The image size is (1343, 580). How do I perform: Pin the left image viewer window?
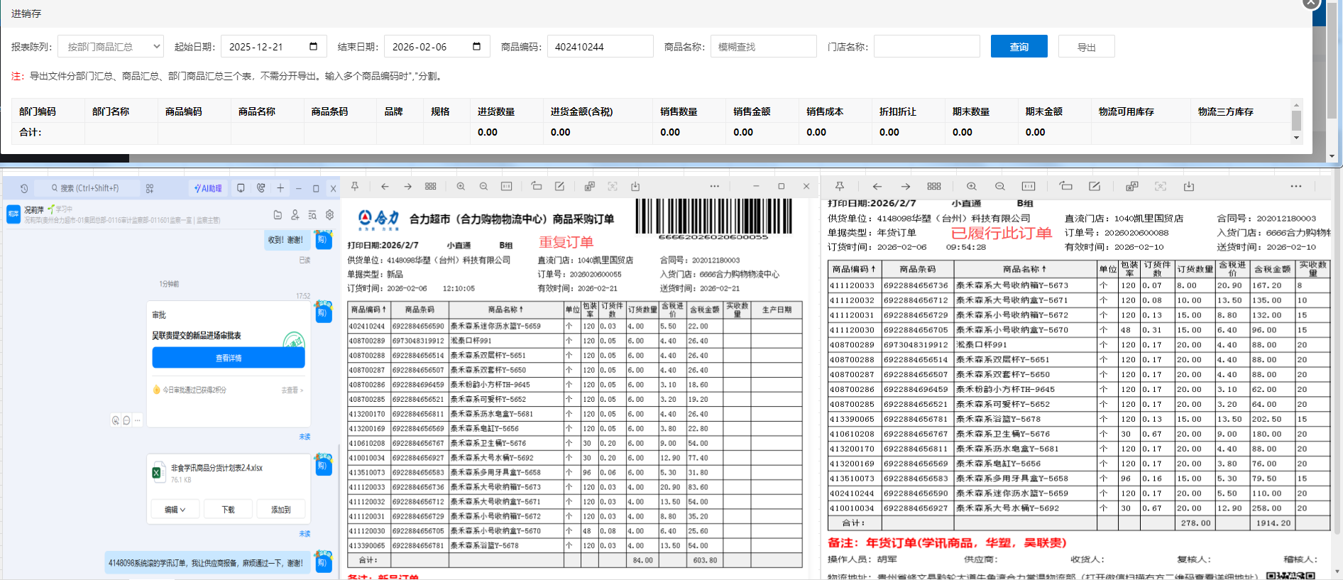pos(355,186)
